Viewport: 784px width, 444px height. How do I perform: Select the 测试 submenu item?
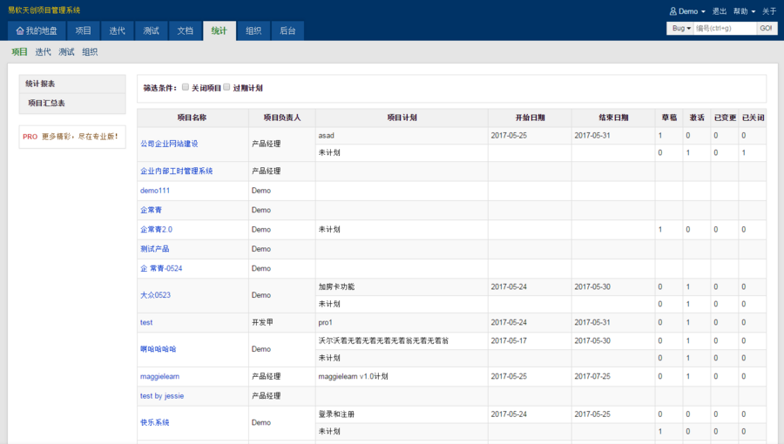click(x=66, y=52)
